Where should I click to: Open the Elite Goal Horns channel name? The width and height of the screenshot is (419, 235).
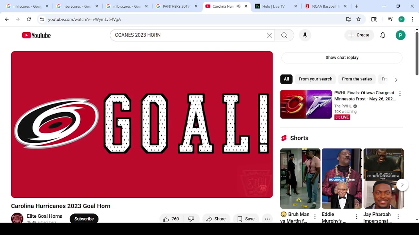[x=45, y=216]
